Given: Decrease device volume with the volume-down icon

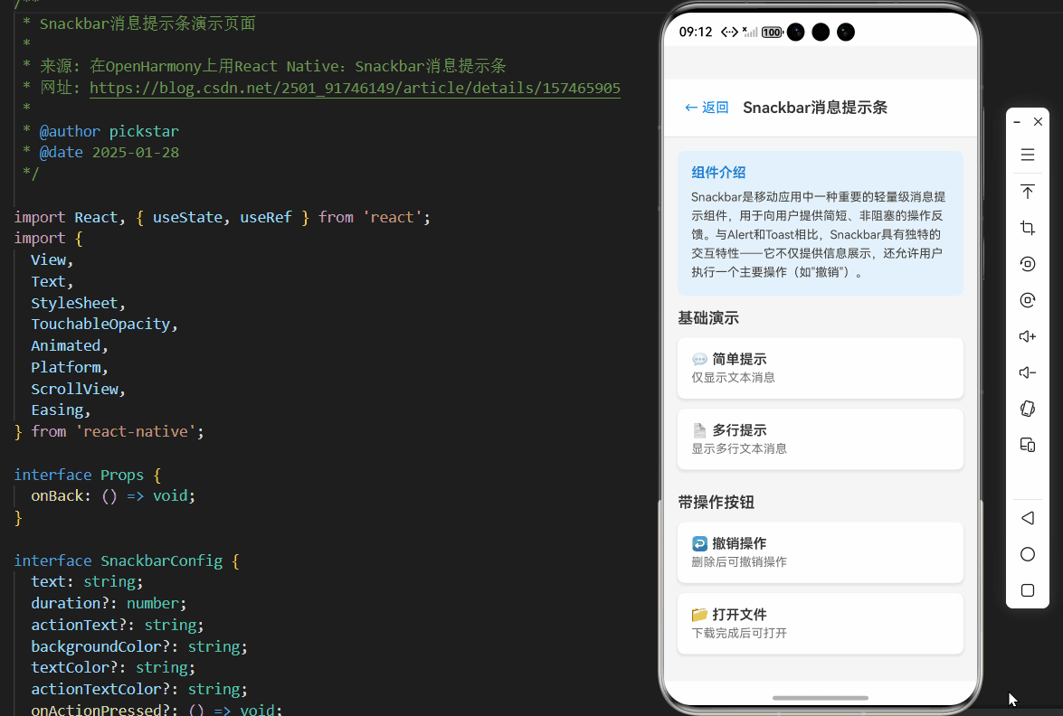Looking at the screenshot, I should point(1027,372).
